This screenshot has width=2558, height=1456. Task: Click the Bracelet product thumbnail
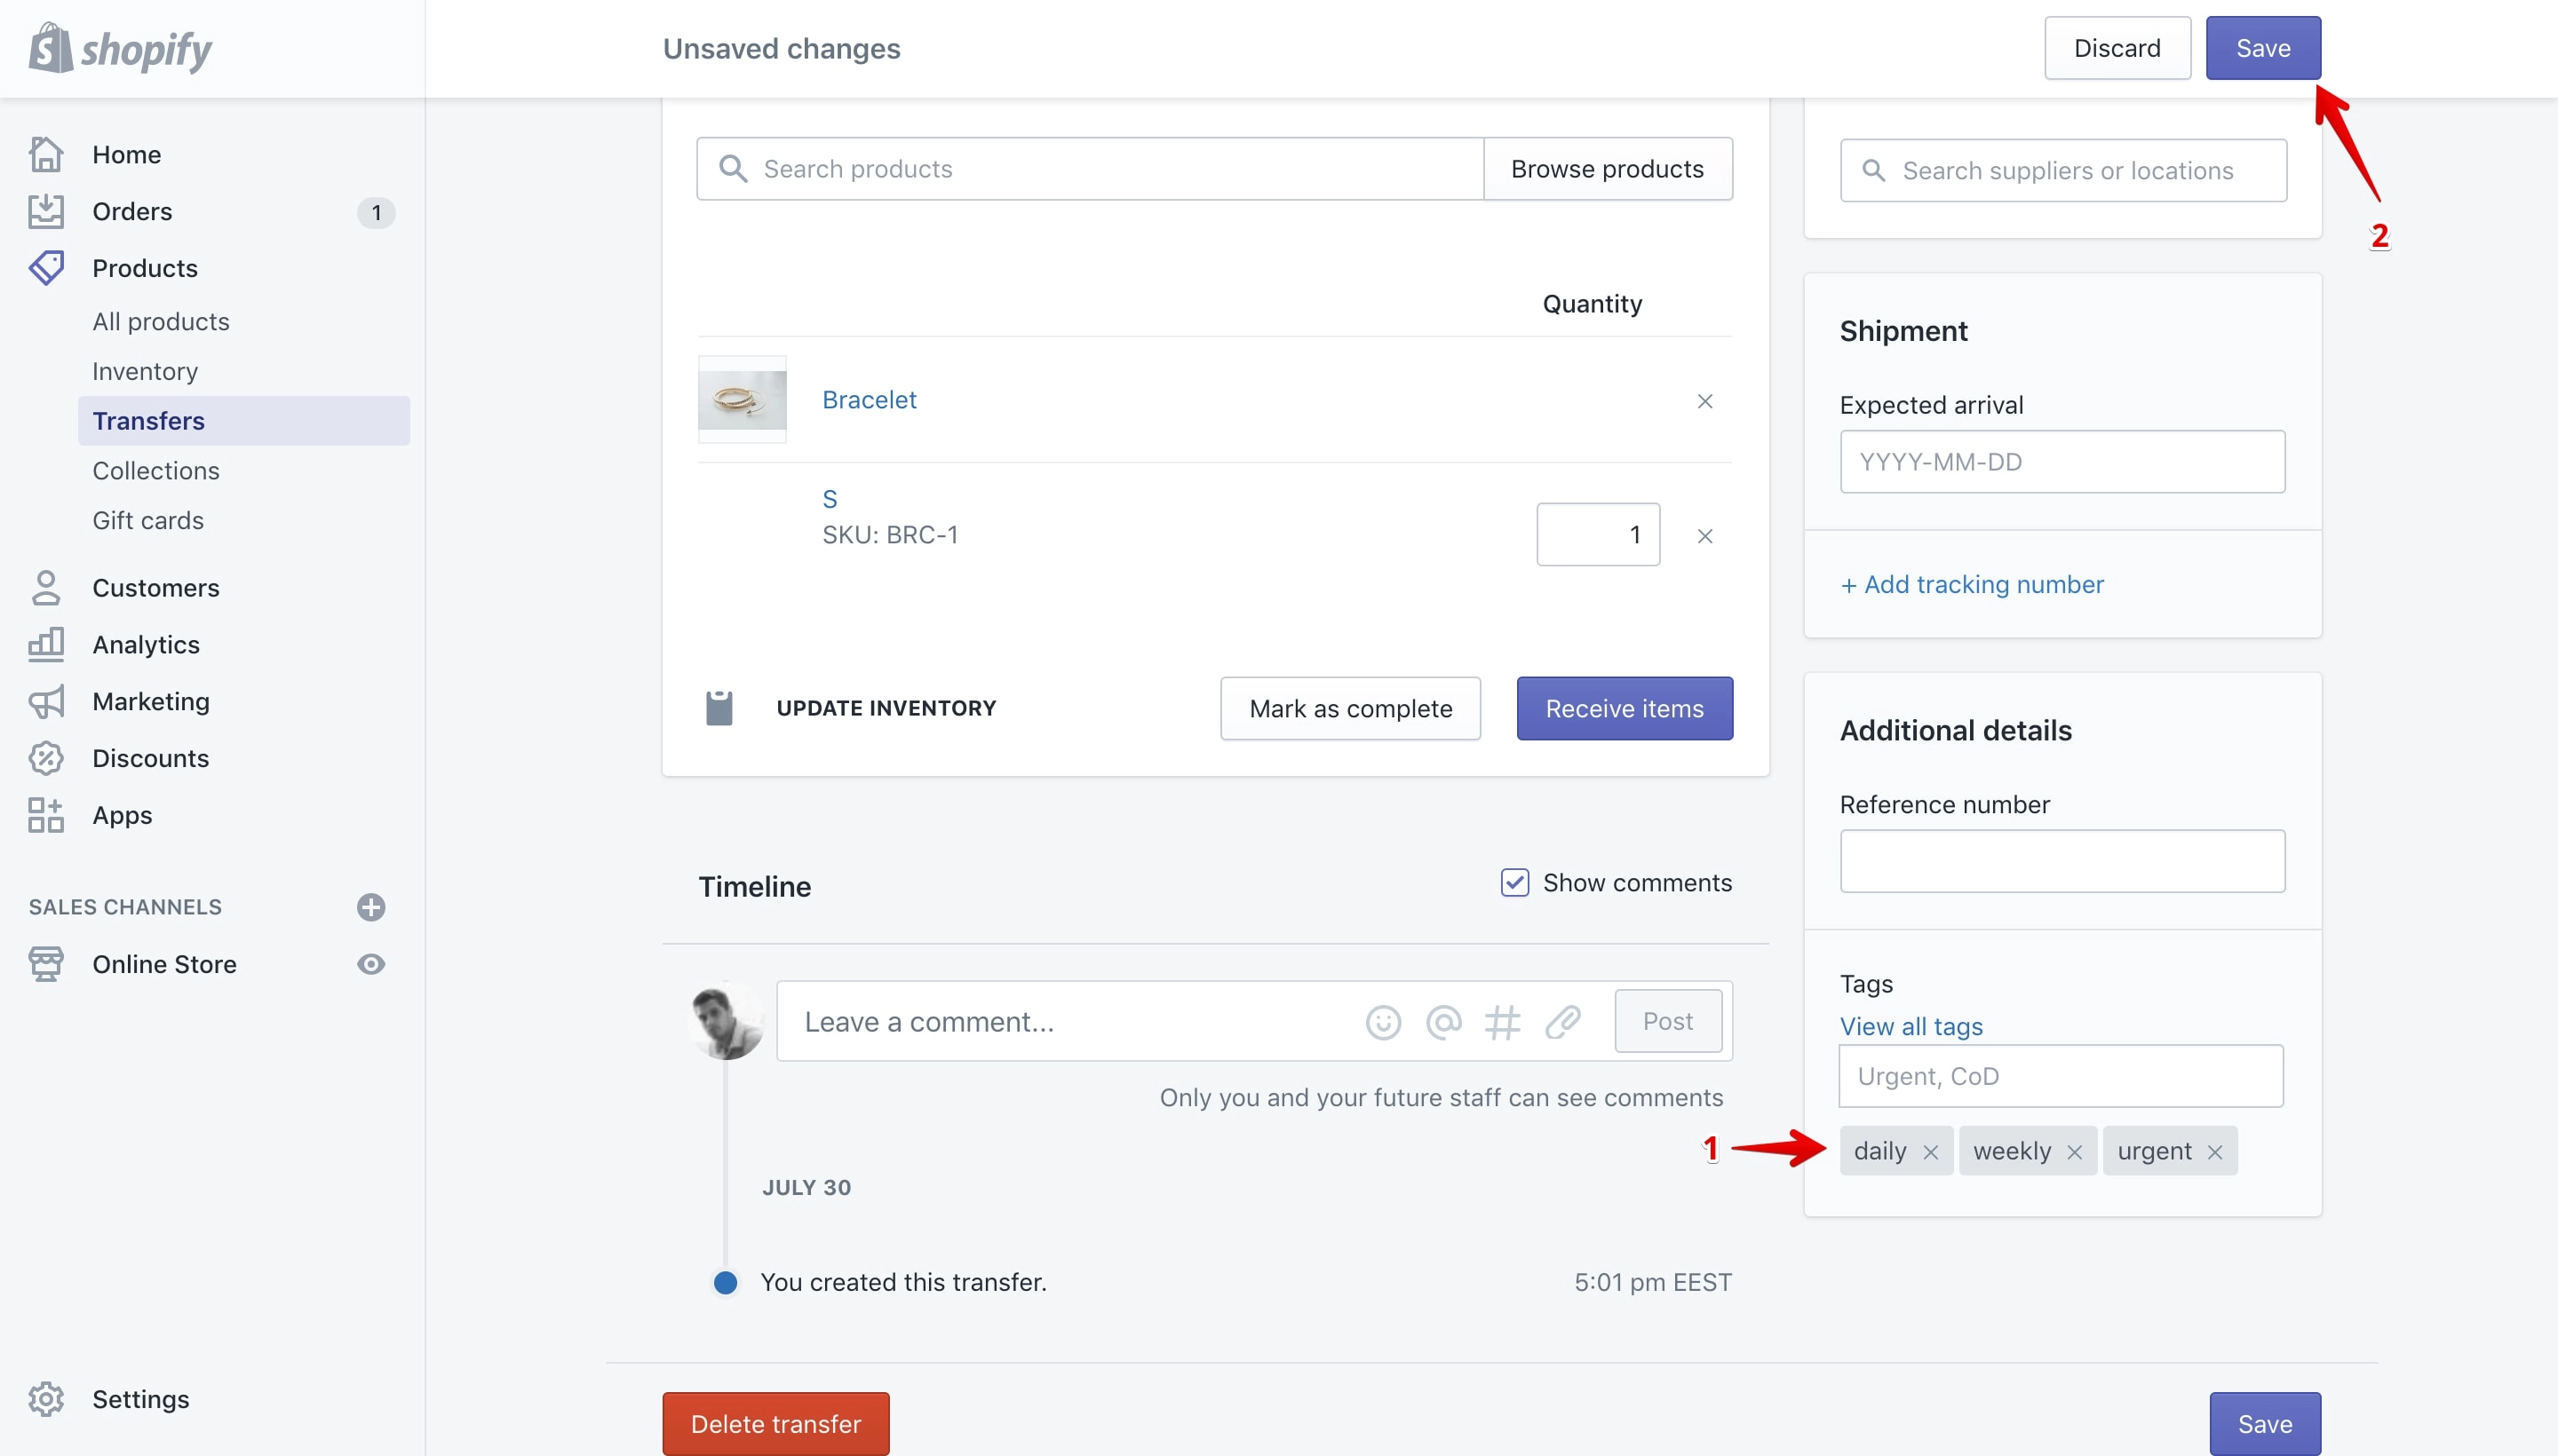[743, 400]
